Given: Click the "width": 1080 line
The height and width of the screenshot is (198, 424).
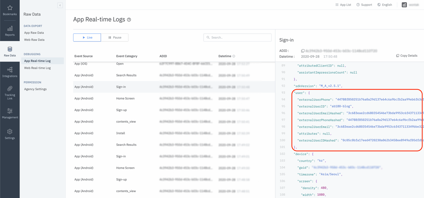Looking at the screenshot, I should pyautogui.click(x=313, y=195).
